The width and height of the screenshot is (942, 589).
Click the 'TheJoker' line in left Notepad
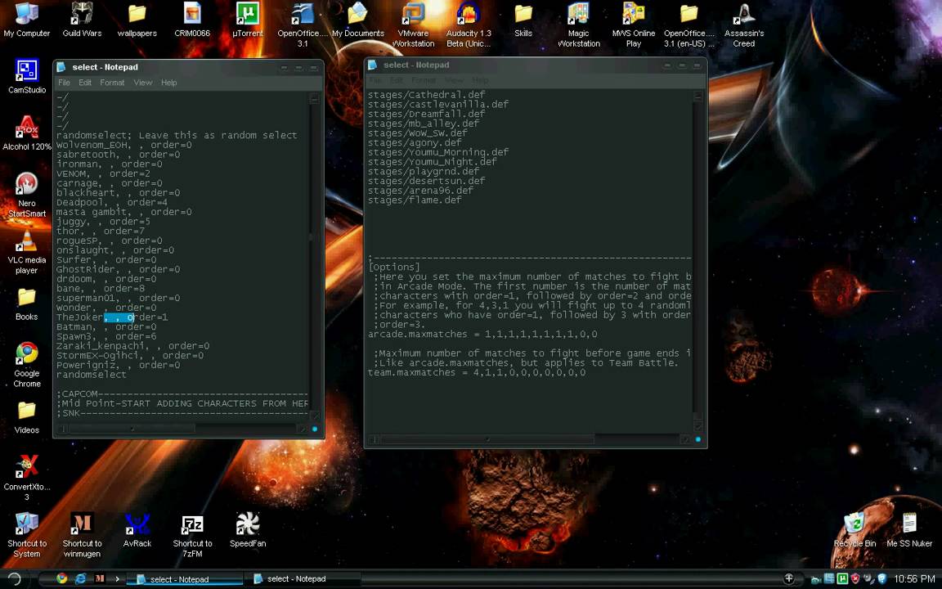pos(112,317)
